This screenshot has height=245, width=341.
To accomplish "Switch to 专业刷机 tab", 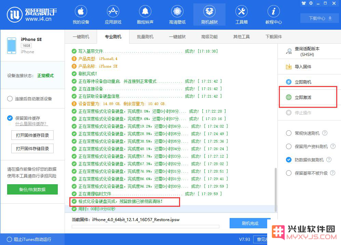I will pos(113,37).
